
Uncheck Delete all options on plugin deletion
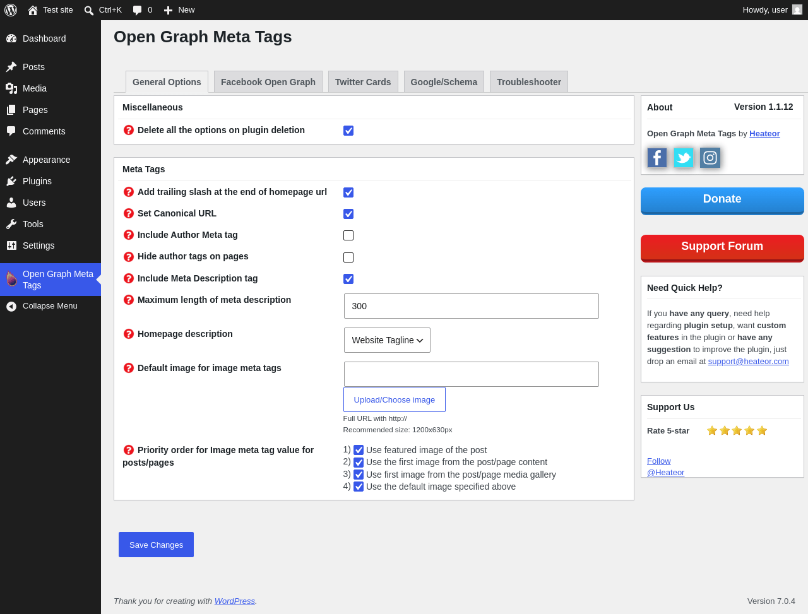click(x=348, y=131)
